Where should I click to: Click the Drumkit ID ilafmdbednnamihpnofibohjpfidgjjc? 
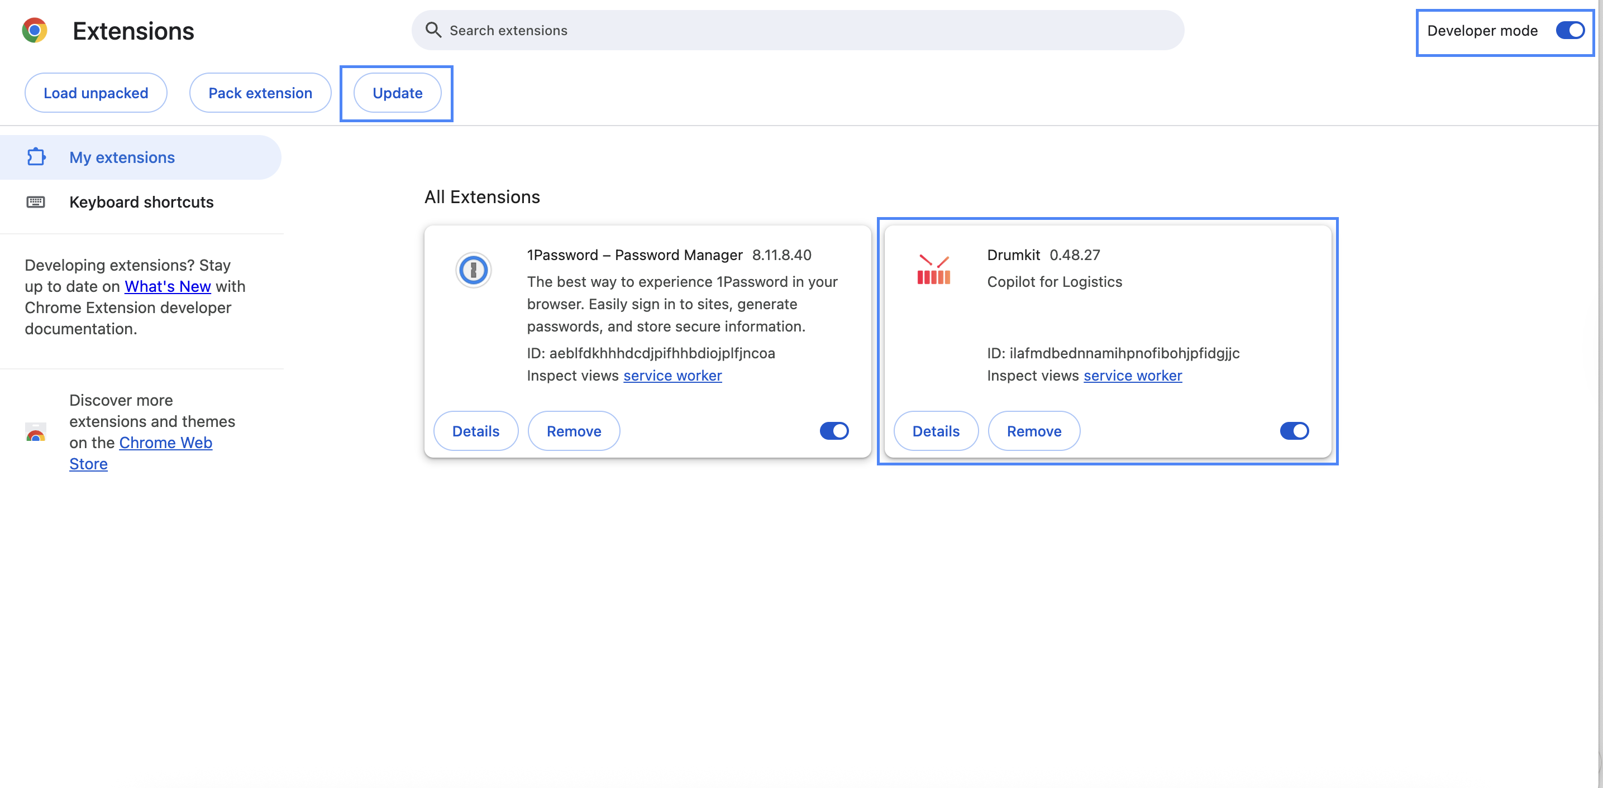click(x=1124, y=353)
